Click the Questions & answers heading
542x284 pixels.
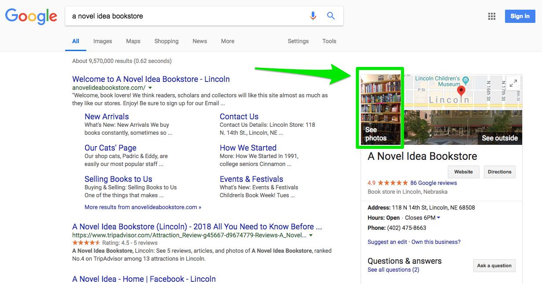[405, 261]
